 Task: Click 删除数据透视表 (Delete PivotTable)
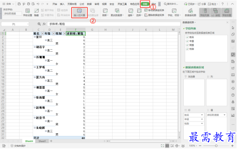tap(154, 15)
